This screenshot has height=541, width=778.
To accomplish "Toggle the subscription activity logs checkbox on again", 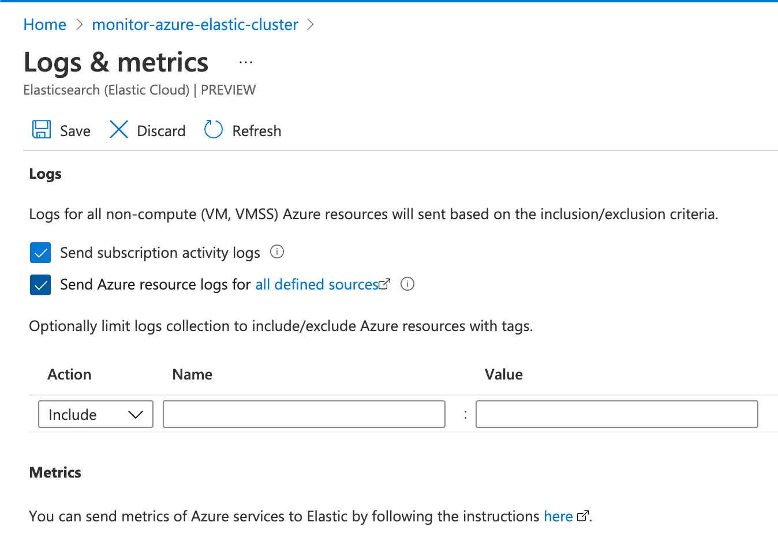I will point(40,252).
